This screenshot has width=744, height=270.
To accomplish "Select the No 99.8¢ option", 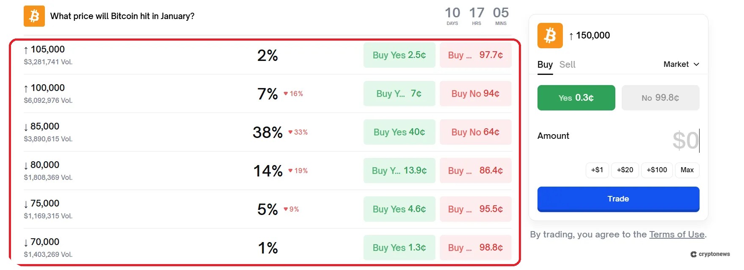I will 660,98.
